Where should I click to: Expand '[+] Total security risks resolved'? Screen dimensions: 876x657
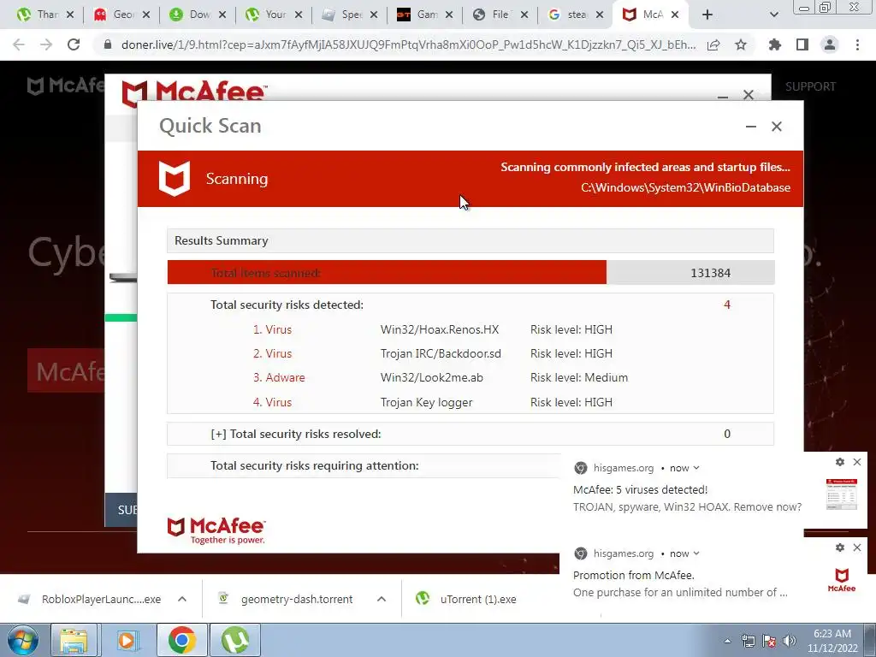[x=295, y=434]
